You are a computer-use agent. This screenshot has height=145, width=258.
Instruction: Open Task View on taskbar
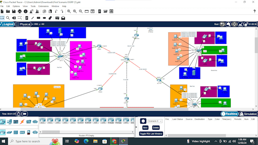point(67,141)
